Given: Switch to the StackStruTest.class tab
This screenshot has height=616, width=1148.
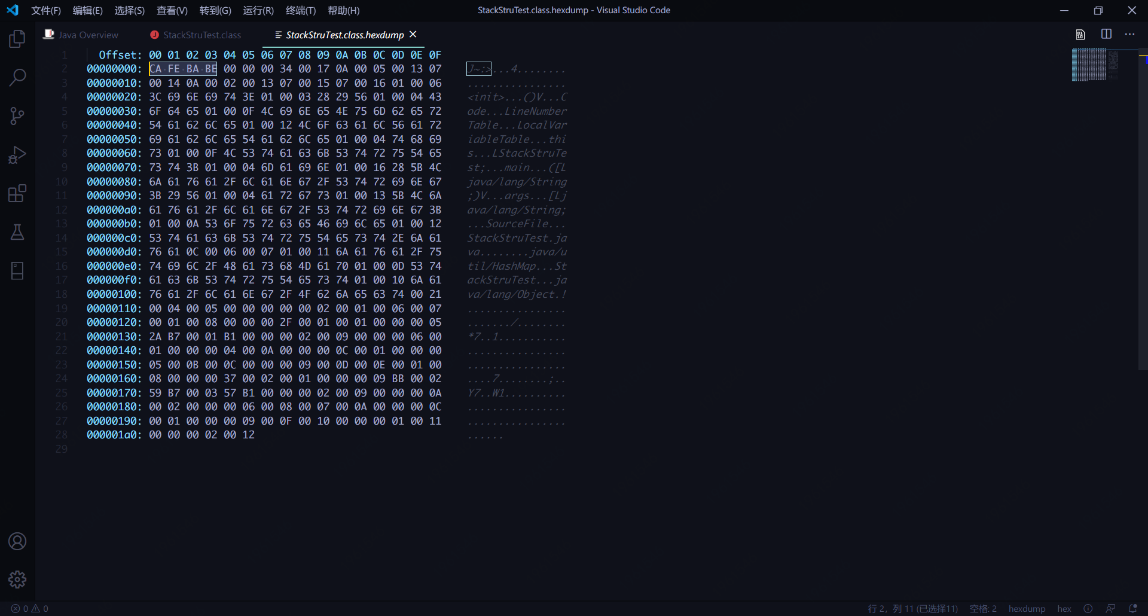Looking at the screenshot, I should (x=196, y=35).
